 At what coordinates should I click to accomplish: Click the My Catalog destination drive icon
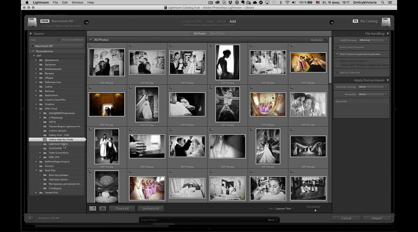(x=386, y=22)
